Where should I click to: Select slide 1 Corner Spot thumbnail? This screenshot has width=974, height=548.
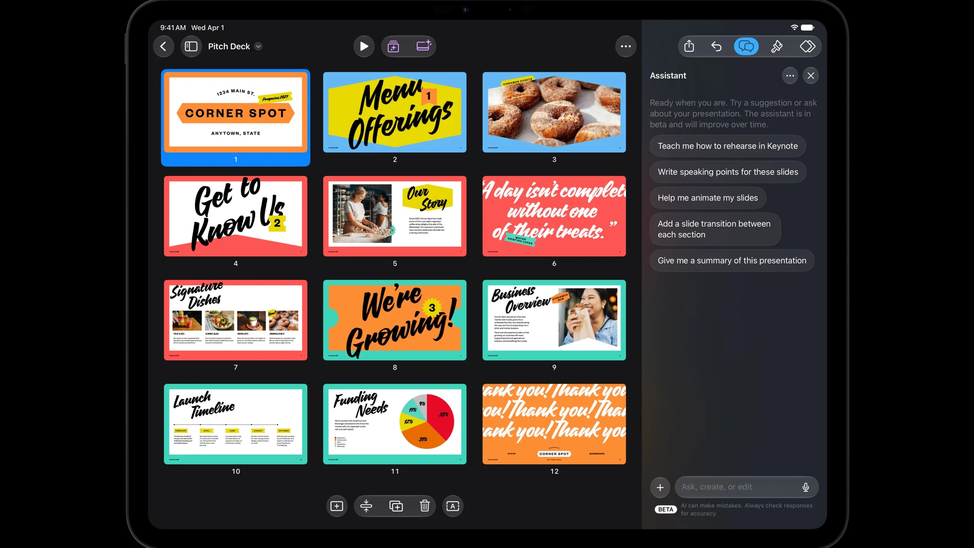click(x=236, y=113)
